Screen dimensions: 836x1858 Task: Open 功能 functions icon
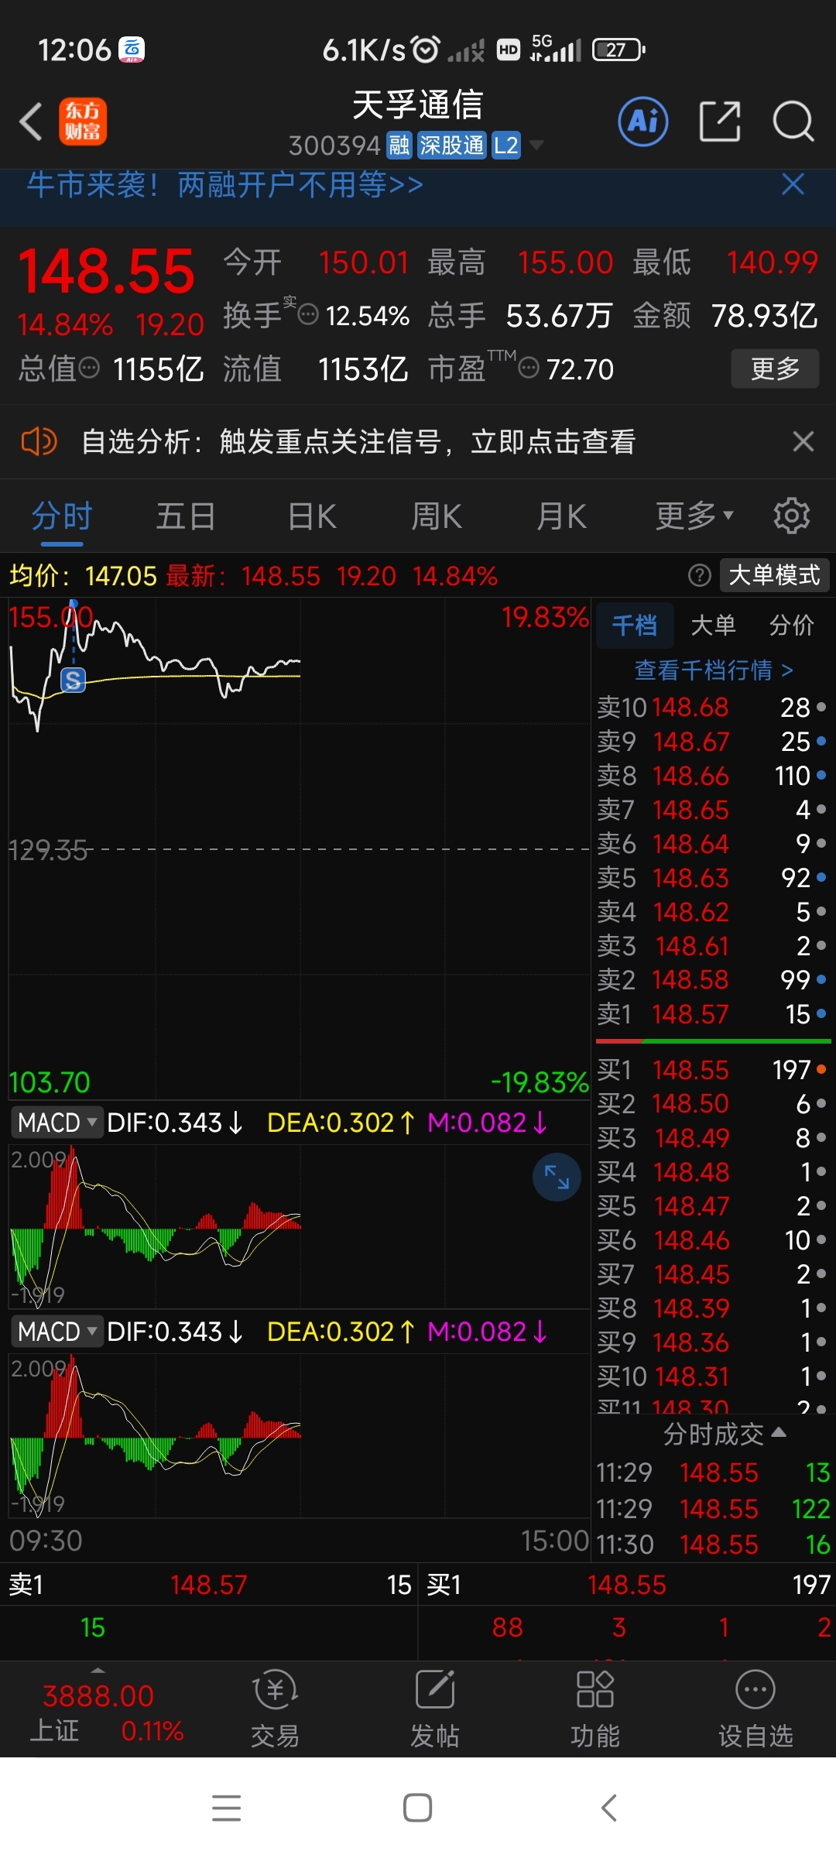(x=595, y=1709)
